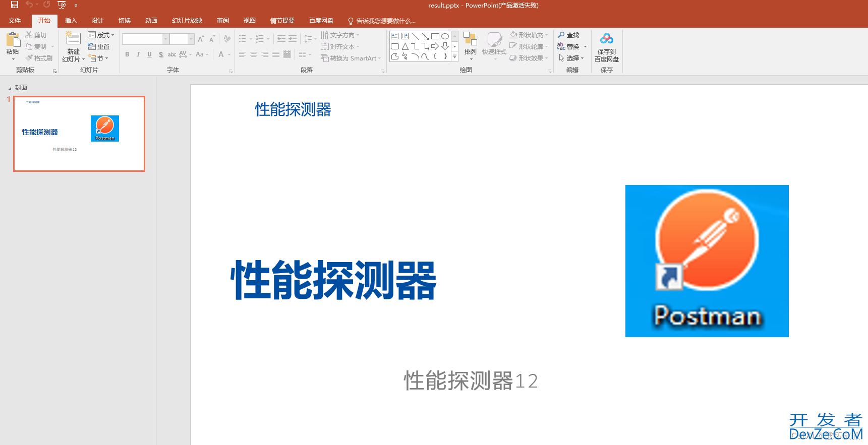
Task: Click the Decrease Font Size icon
Action: (212, 39)
